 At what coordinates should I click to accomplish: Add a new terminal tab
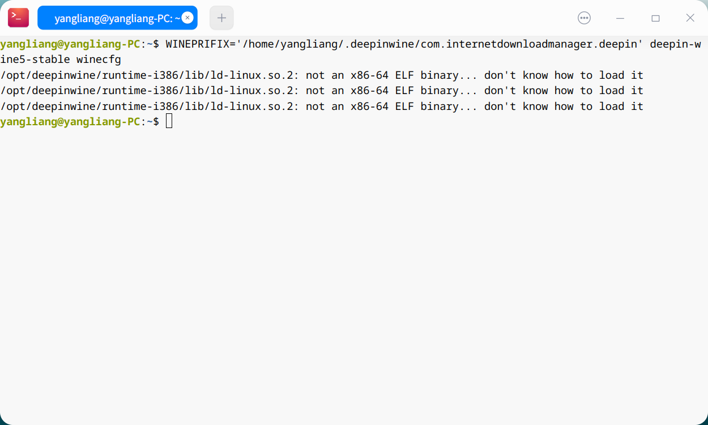pos(221,18)
